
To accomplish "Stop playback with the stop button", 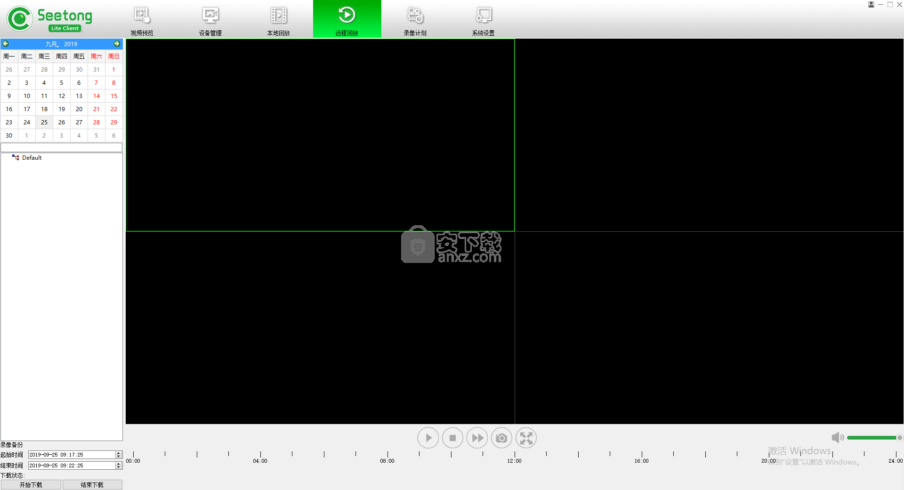I will (x=452, y=438).
